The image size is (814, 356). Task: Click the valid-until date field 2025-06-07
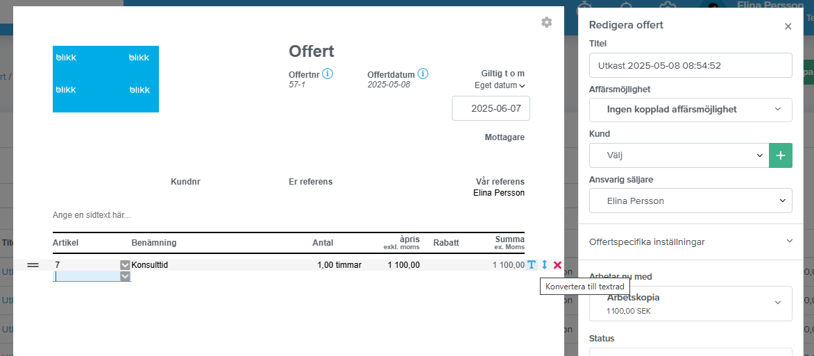click(491, 108)
